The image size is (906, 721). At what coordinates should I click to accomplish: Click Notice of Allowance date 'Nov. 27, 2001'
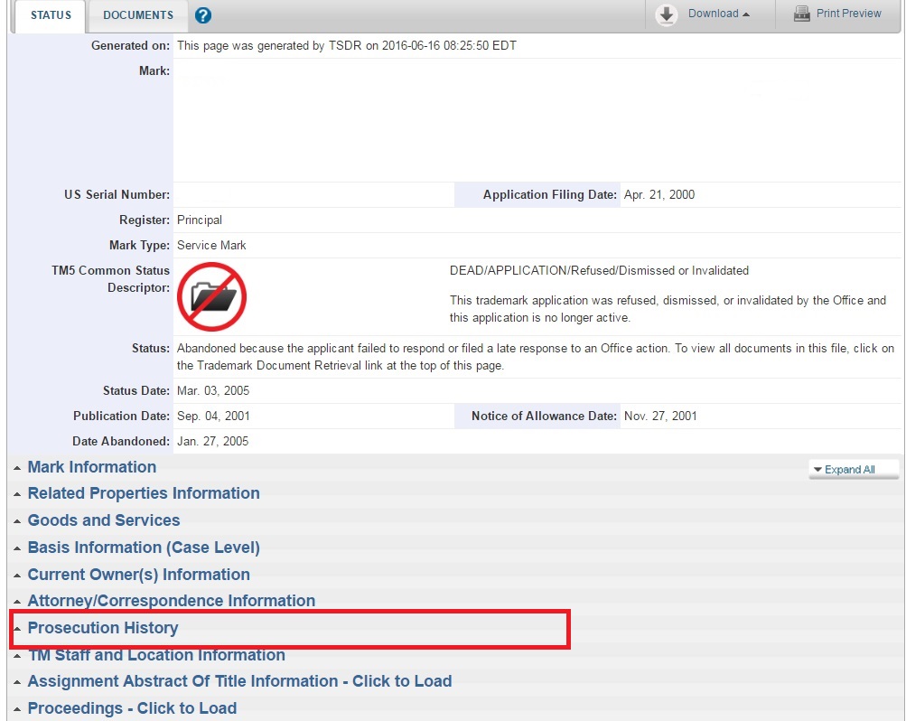pyautogui.click(x=660, y=417)
